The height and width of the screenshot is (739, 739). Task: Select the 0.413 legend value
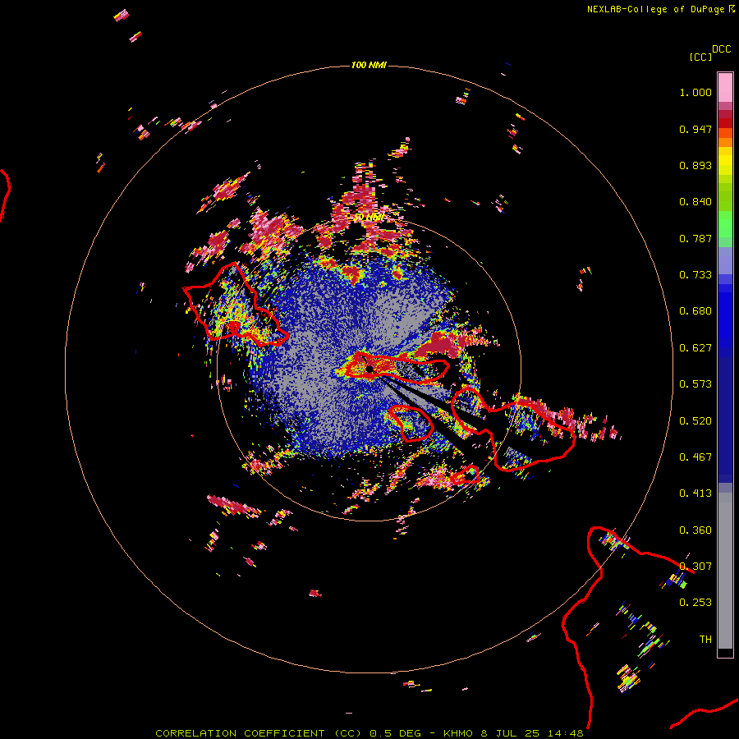click(x=695, y=493)
